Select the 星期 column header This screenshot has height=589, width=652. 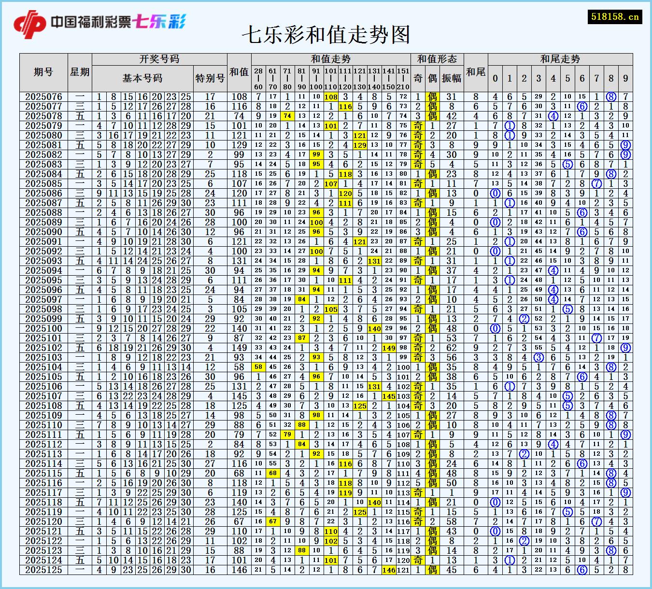click(80, 71)
